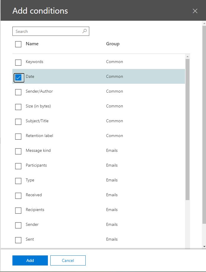The image size is (206, 272).
Task: Tick the Recipients checkbox
Action: (18, 210)
